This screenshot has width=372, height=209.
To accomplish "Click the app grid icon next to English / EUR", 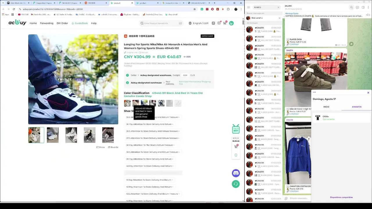I will click(x=213, y=23).
